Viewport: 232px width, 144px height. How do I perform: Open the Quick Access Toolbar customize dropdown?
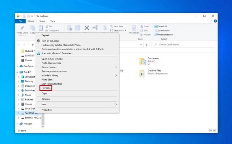(x=32, y=16)
